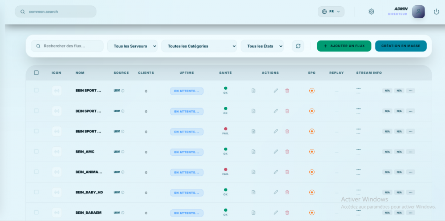Check the select-all checkbox in table header
The width and height of the screenshot is (445, 221).
[x=36, y=72]
